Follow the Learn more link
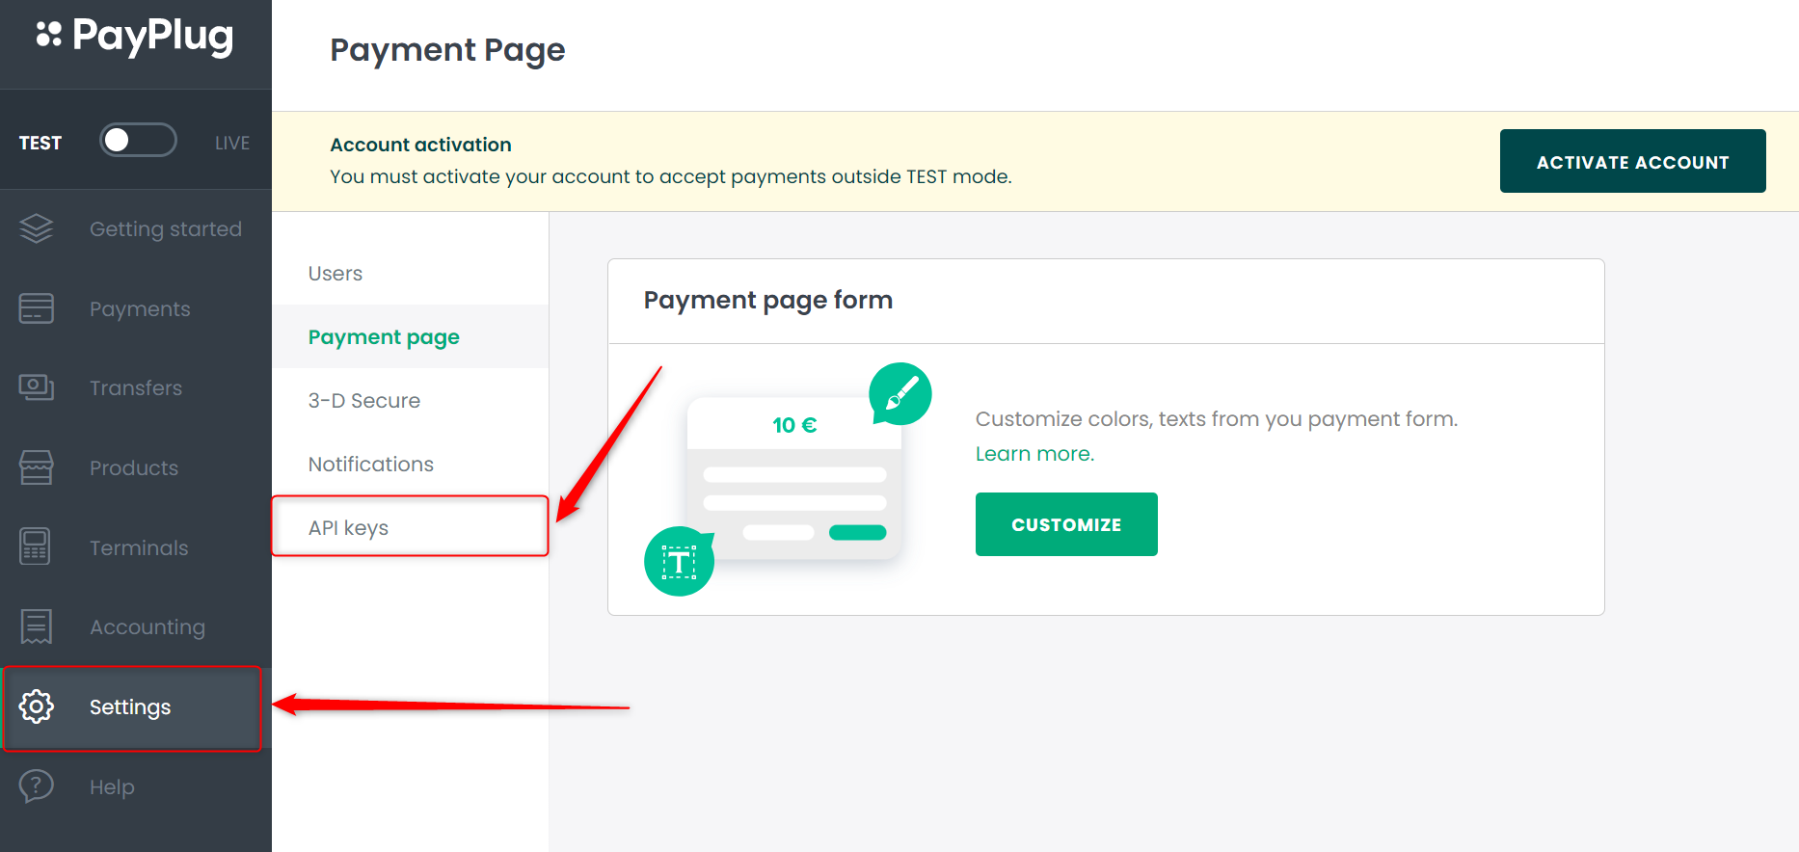 [x=1034, y=454]
